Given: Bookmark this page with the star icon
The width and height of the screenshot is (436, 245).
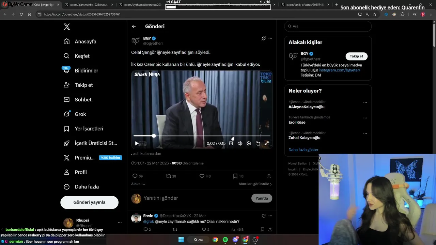Looking at the screenshot, I should [375, 14].
